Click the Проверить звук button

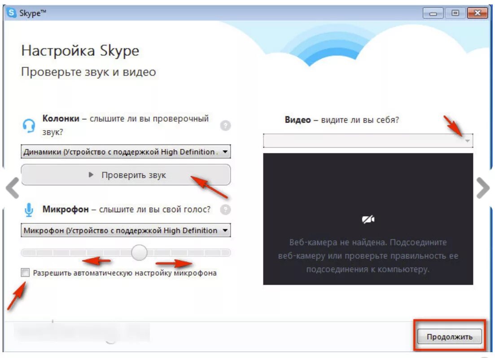[126, 175]
